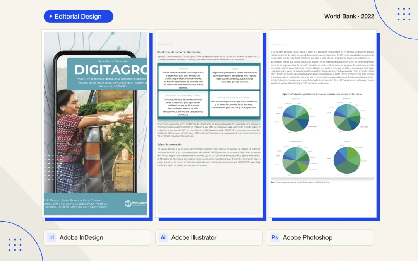Click the authors list on cover footer

point(76,203)
